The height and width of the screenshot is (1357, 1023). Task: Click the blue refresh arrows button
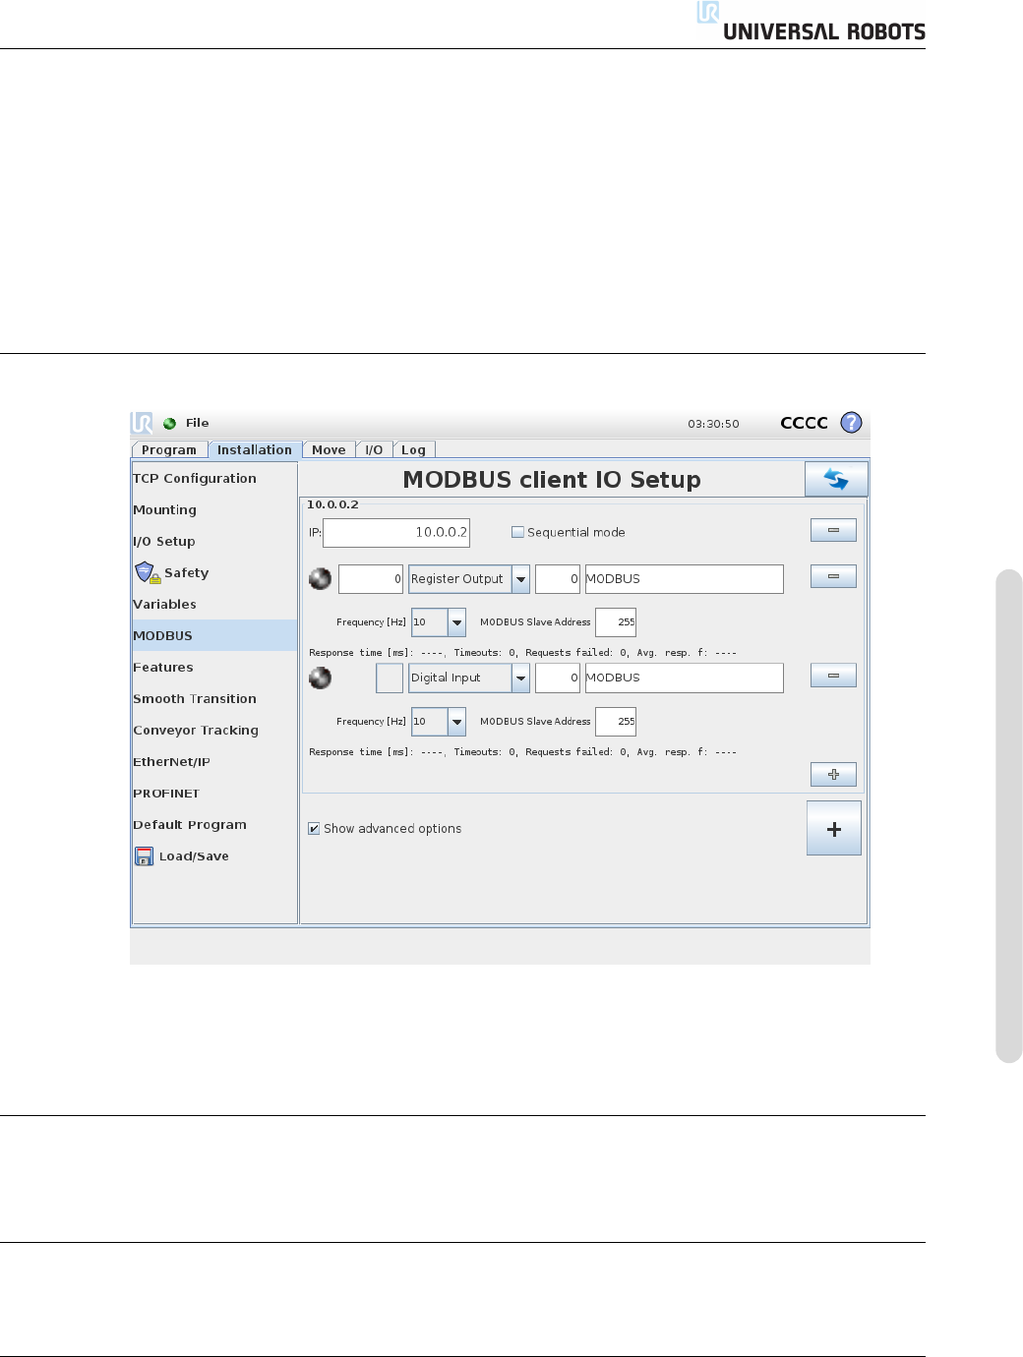pyautogui.click(x=836, y=480)
